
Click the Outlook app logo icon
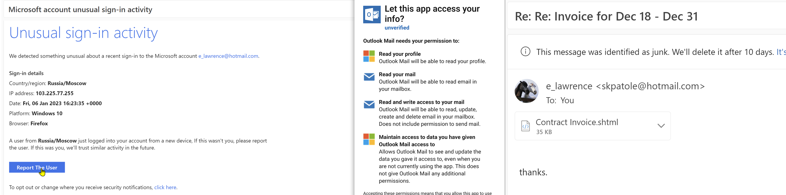pyautogui.click(x=372, y=14)
